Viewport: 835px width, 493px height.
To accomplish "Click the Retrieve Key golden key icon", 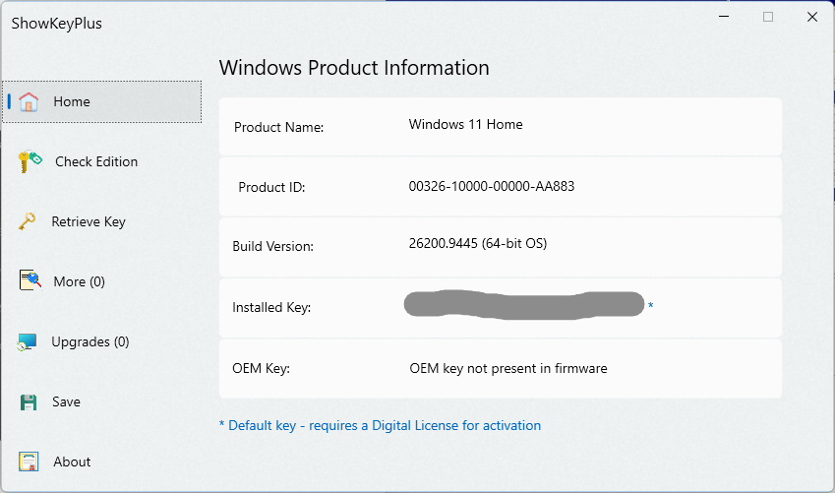I will point(28,221).
